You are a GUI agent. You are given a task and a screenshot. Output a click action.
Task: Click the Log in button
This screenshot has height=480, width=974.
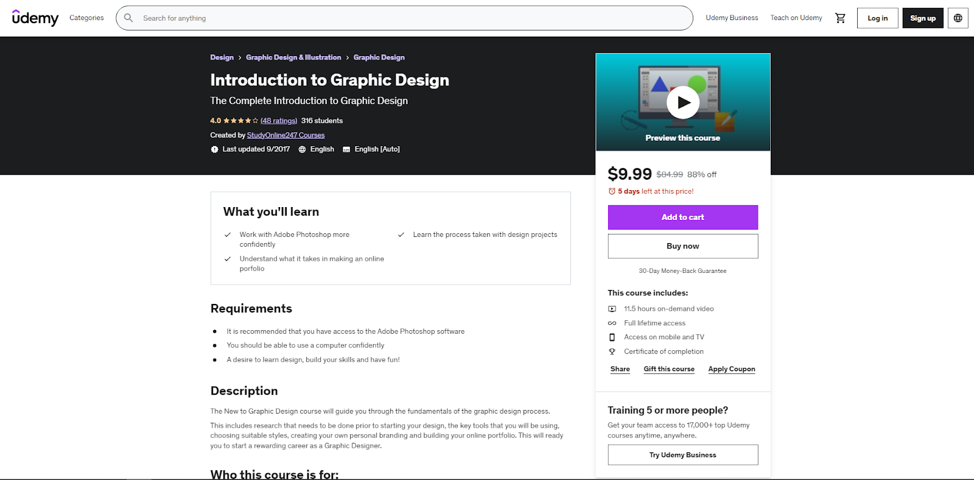pyautogui.click(x=878, y=18)
